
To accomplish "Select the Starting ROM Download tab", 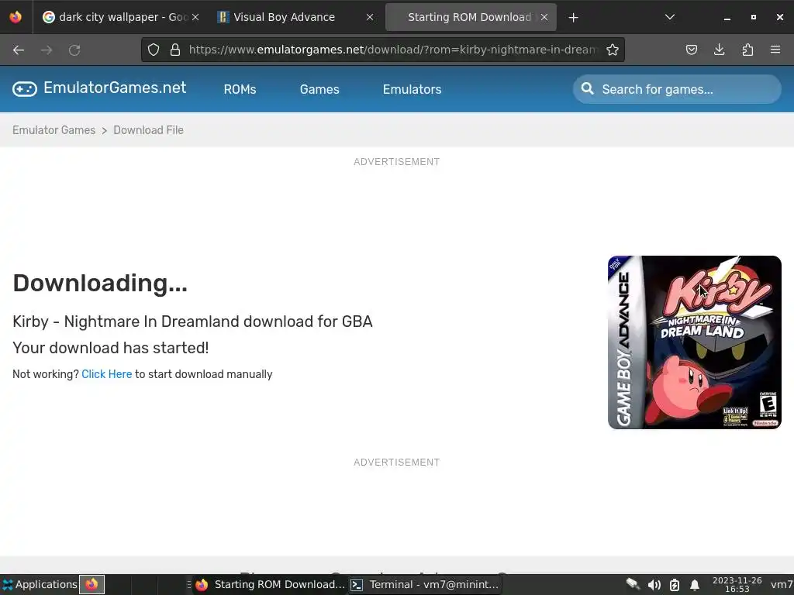I will (x=471, y=17).
